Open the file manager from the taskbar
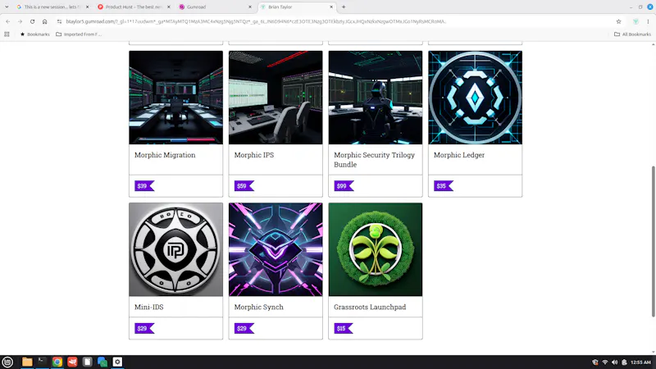 point(27,362)
